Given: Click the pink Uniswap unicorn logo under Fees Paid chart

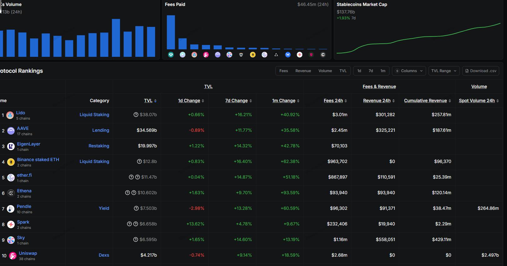Looking at the screenshot, I should tap(206, 55).
